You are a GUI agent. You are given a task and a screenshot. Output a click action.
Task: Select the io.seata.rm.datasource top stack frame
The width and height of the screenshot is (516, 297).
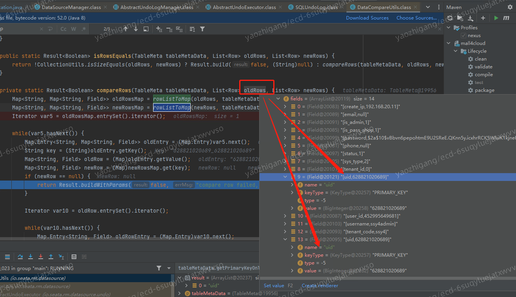86,278
